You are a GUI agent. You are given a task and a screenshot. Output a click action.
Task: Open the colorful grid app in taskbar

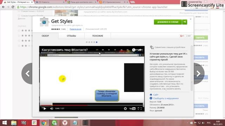click(34, 123)
